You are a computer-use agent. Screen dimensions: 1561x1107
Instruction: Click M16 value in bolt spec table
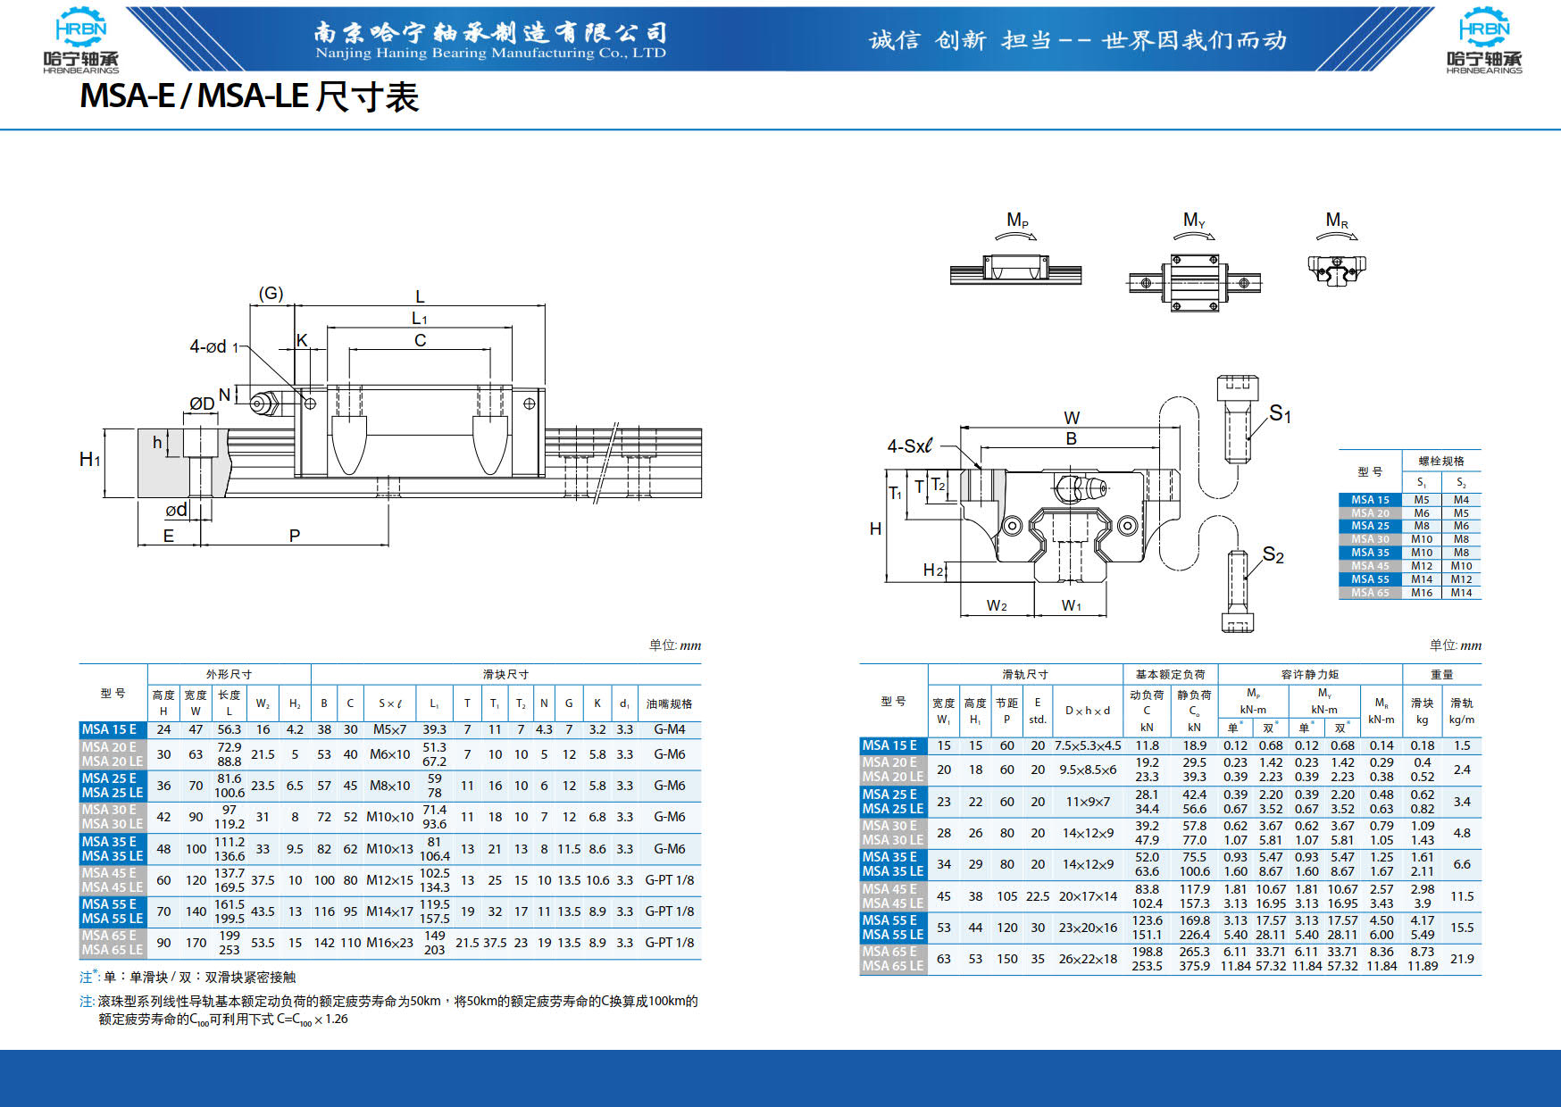[x=1422, y=593]
